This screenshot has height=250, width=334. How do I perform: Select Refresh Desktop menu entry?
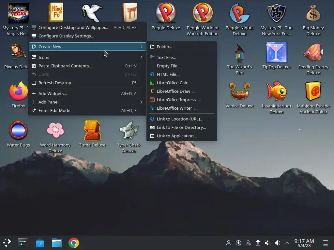point(87,83)
